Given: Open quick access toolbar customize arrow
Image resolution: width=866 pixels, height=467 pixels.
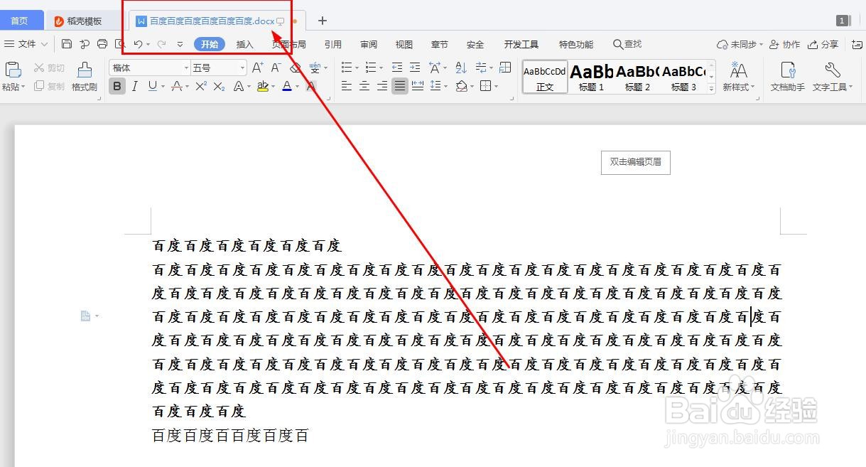Looking at the screenshot, I should 180,44.
